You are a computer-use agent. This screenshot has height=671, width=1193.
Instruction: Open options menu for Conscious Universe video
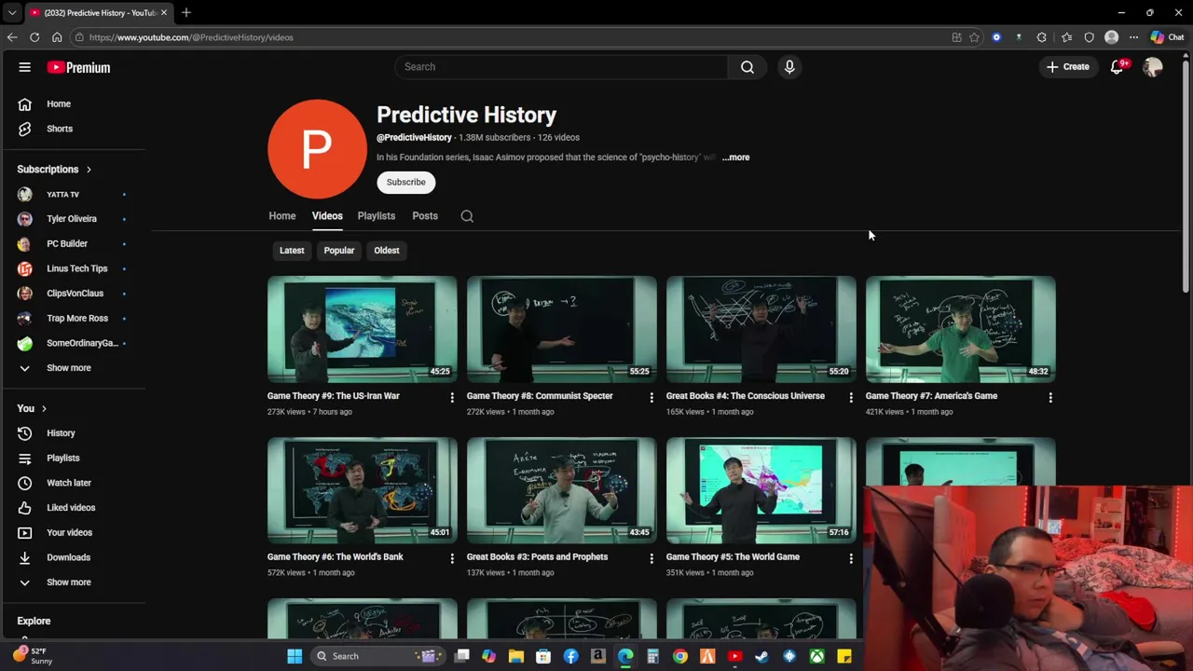click(851, 398)
